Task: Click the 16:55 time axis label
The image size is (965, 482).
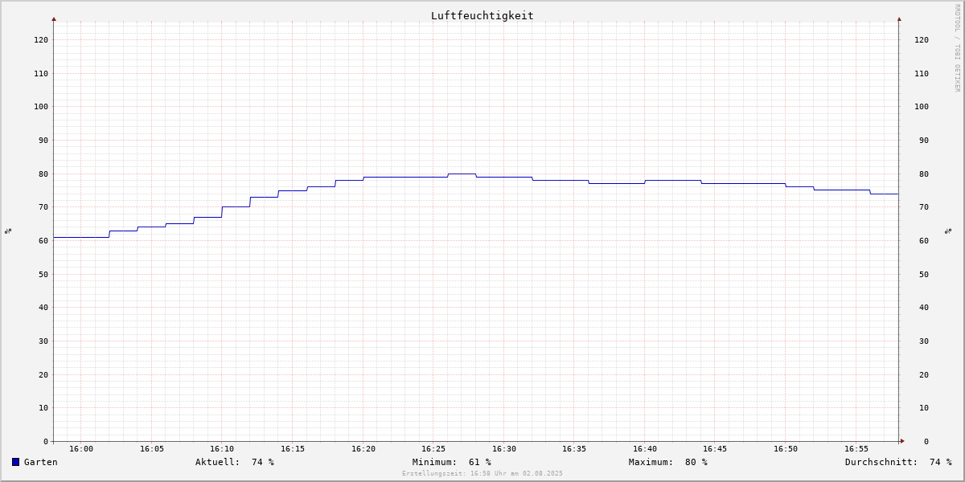Action: tap(856, 449)
